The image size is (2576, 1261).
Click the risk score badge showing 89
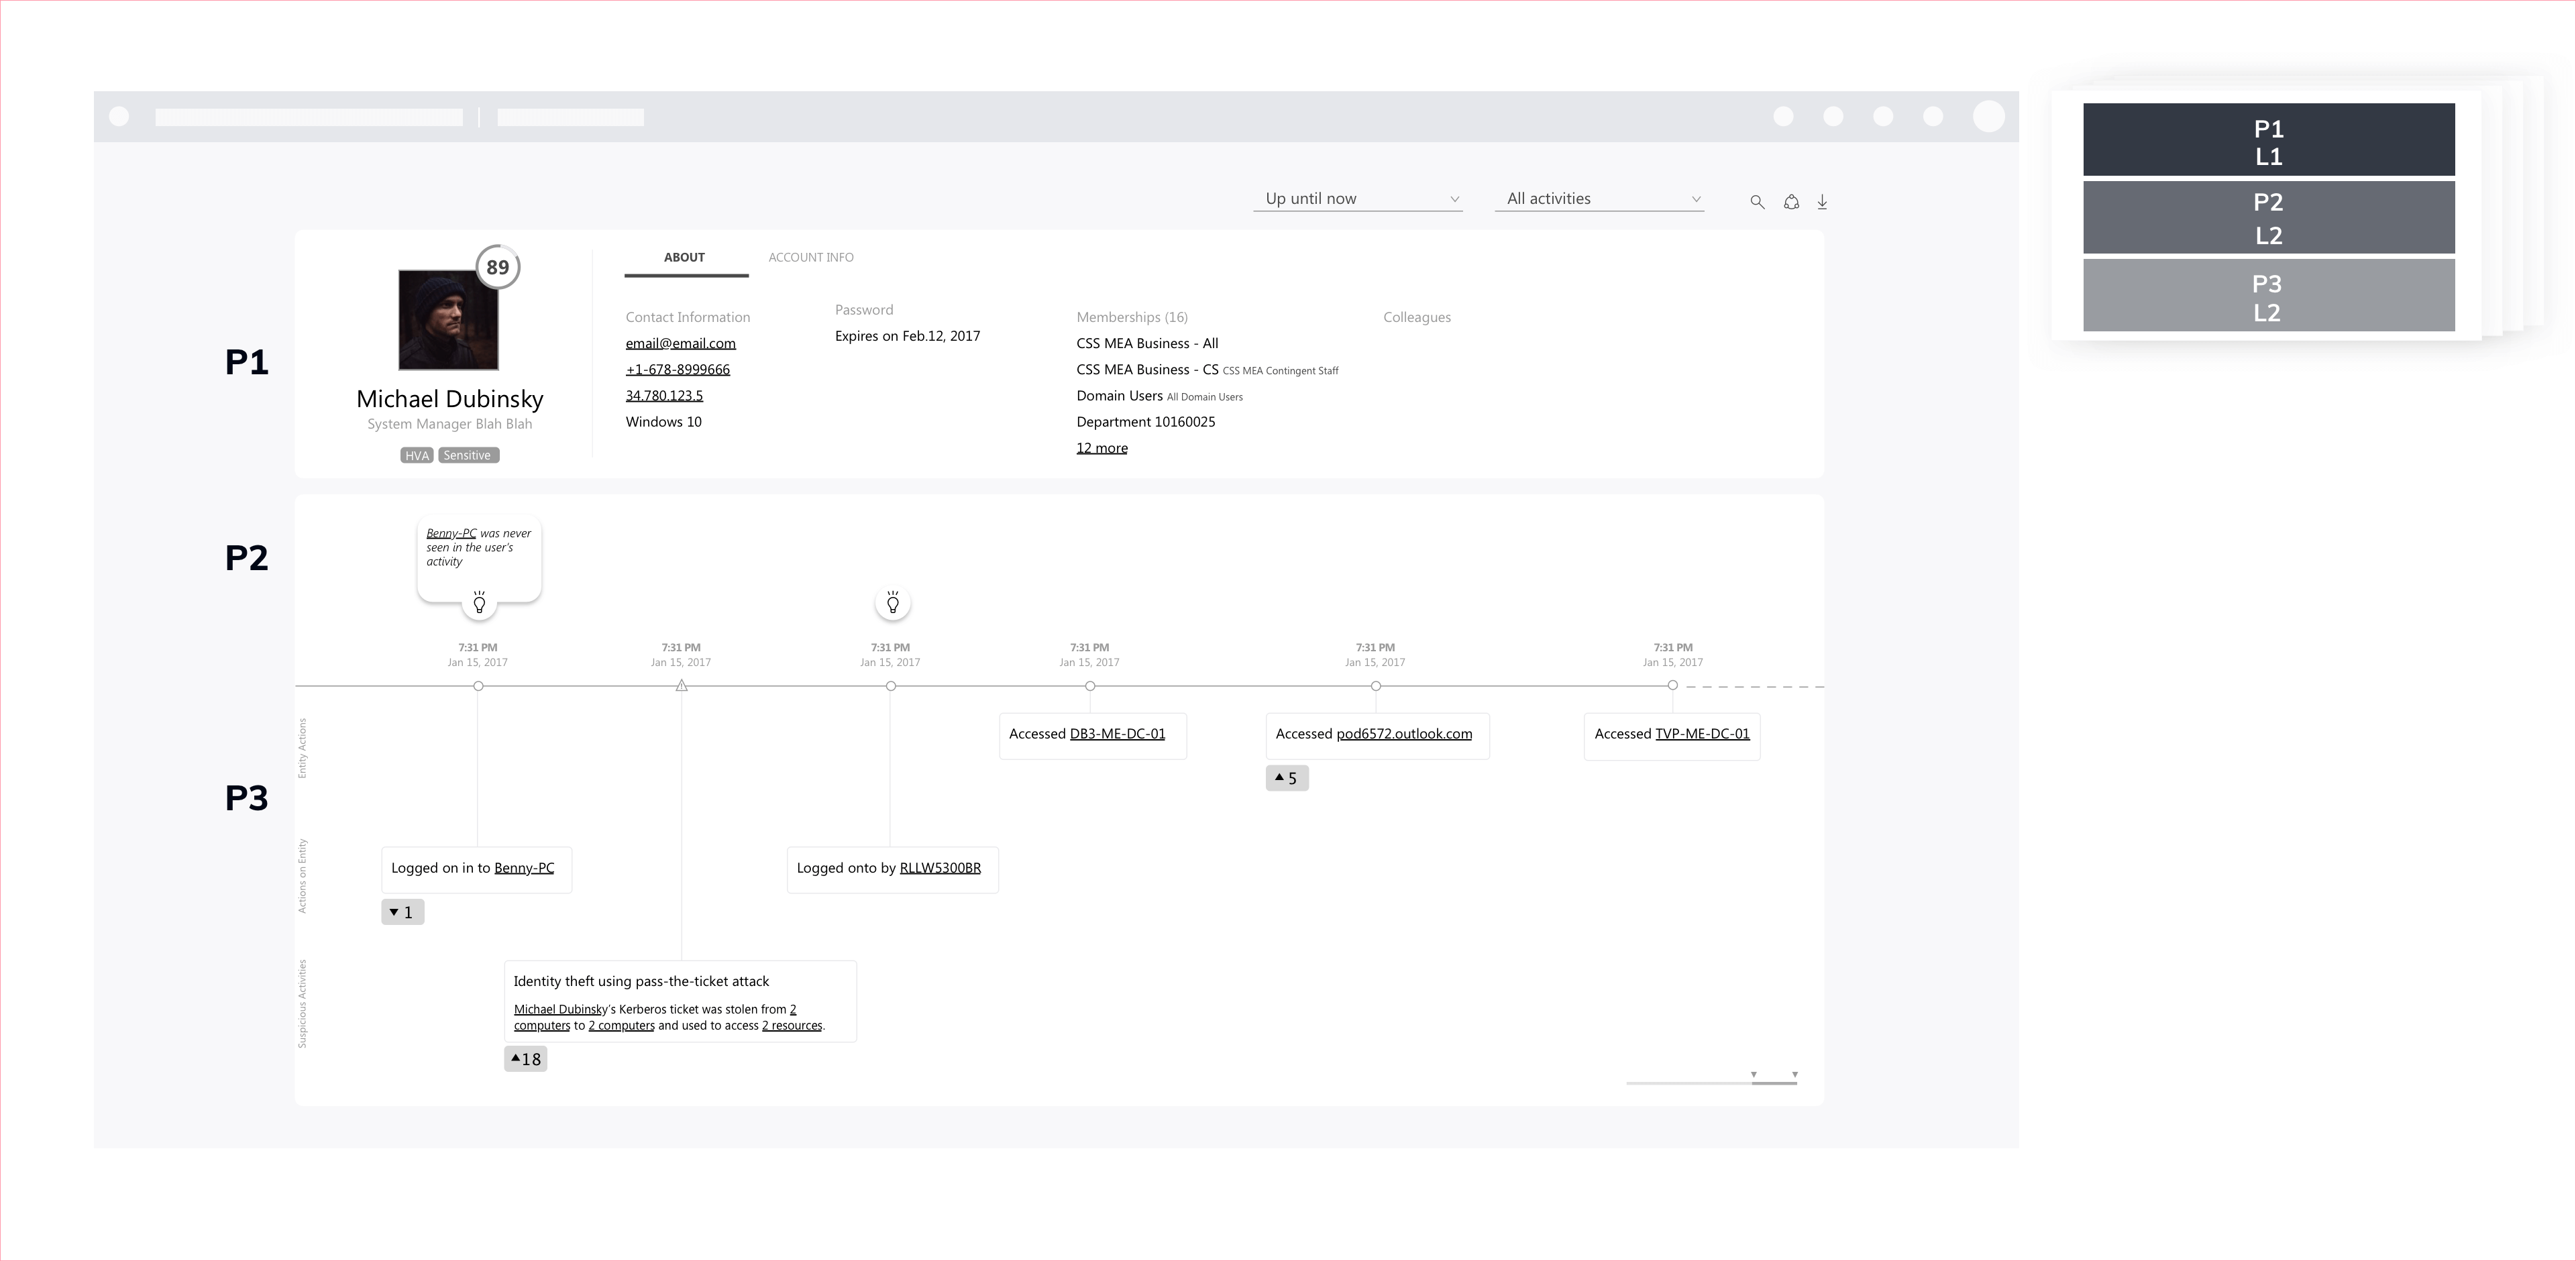click(497, 267)
